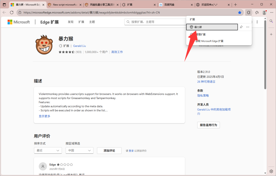
Task: Open the 隐私策略 link
Action: (x=203, y=95)
